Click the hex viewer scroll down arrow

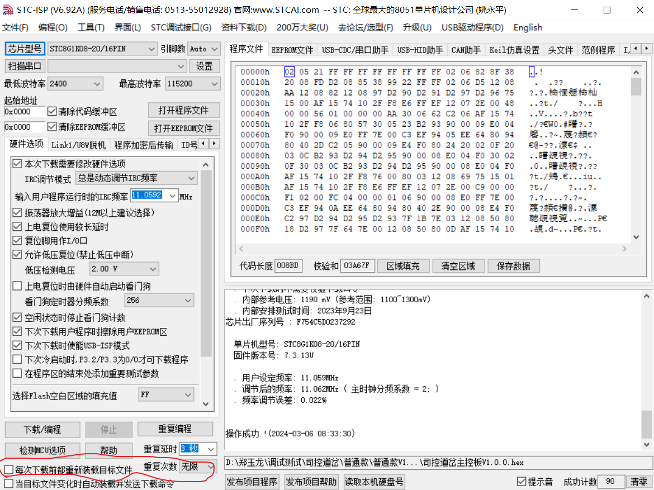(636, 237)
